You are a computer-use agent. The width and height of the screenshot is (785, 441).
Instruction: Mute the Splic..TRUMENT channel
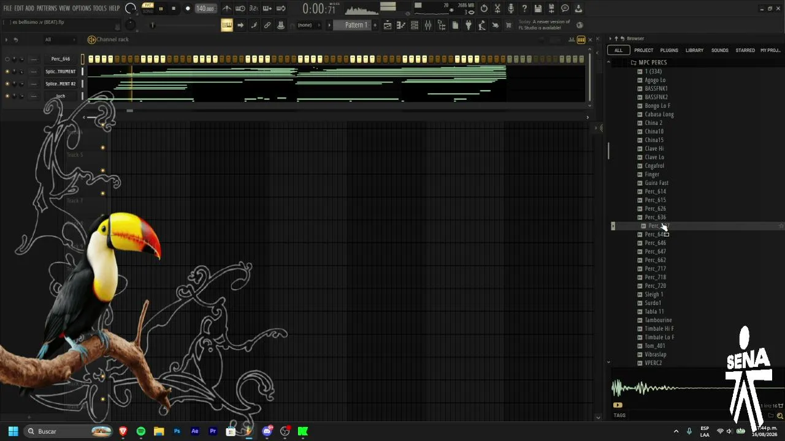[7, 72]
